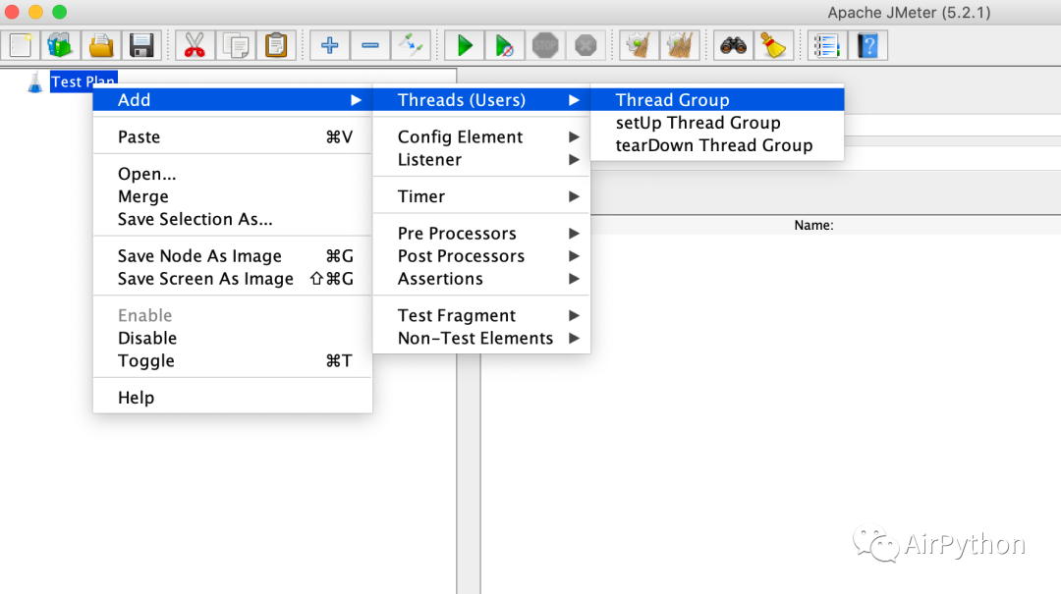The height and width of the screenshot is (594, 1061).
Task: Expand Threads (Users) submenu
Action: (x=481, y=100)
